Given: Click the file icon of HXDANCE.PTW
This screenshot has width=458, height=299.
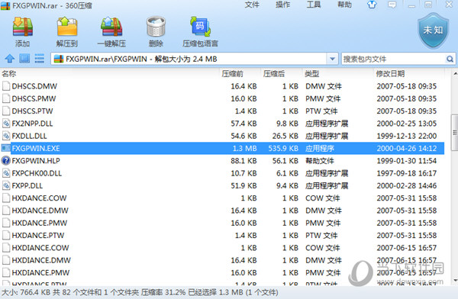Looking at the screenshot, I should (6, 236).
